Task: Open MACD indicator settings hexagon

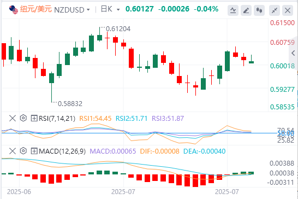Action: (23, 151)
